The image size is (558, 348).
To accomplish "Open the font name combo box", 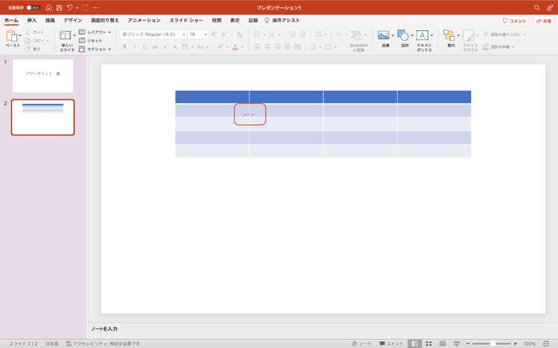I will point(153,34).
